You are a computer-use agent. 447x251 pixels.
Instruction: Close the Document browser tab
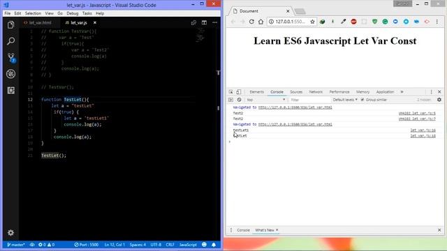[x=288, y=11]
